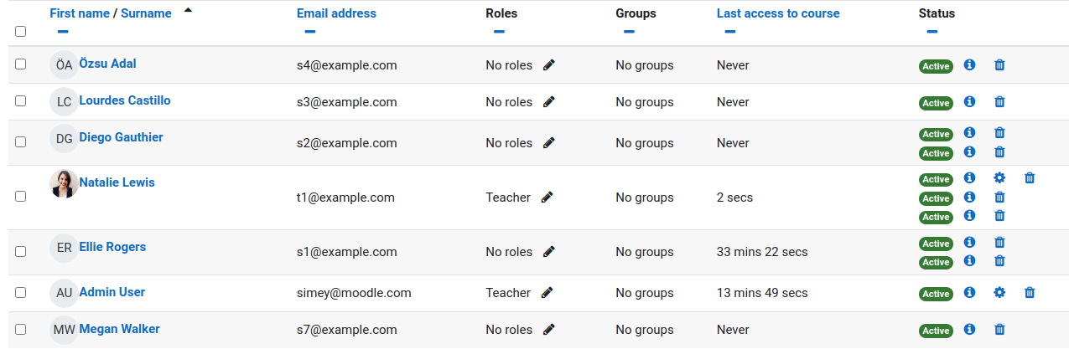
Task: Tick the checkbox for Diego Gauthier
Action: (21, 142)
